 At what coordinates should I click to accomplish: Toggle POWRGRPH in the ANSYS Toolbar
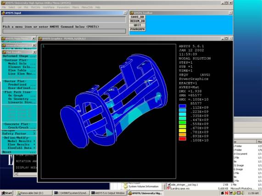point(137,29)
